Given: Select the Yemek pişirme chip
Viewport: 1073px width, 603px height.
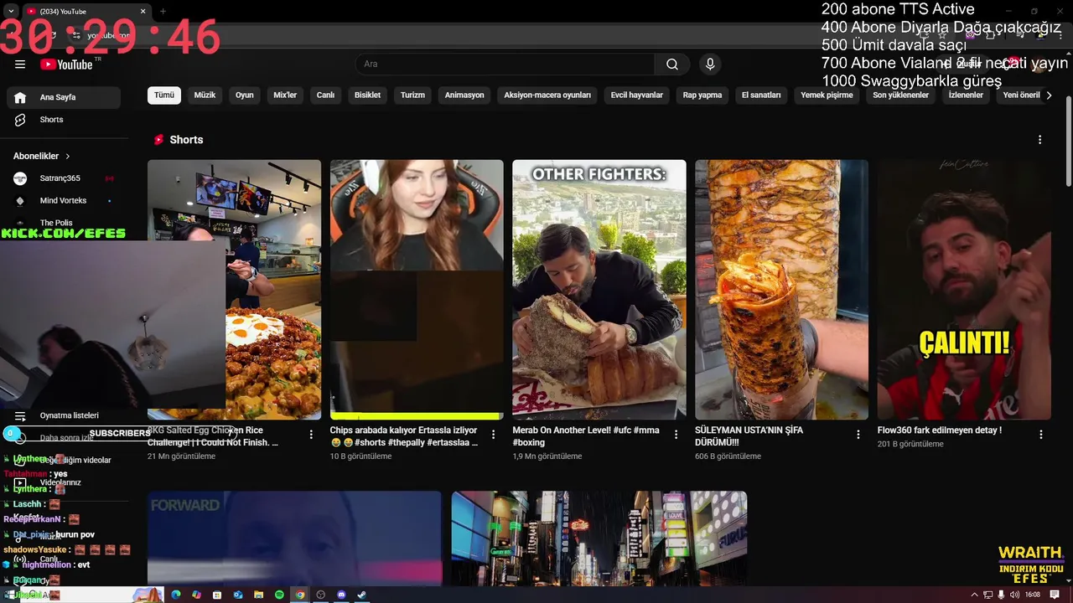Looking at the screenshot, I should point(827,95).
